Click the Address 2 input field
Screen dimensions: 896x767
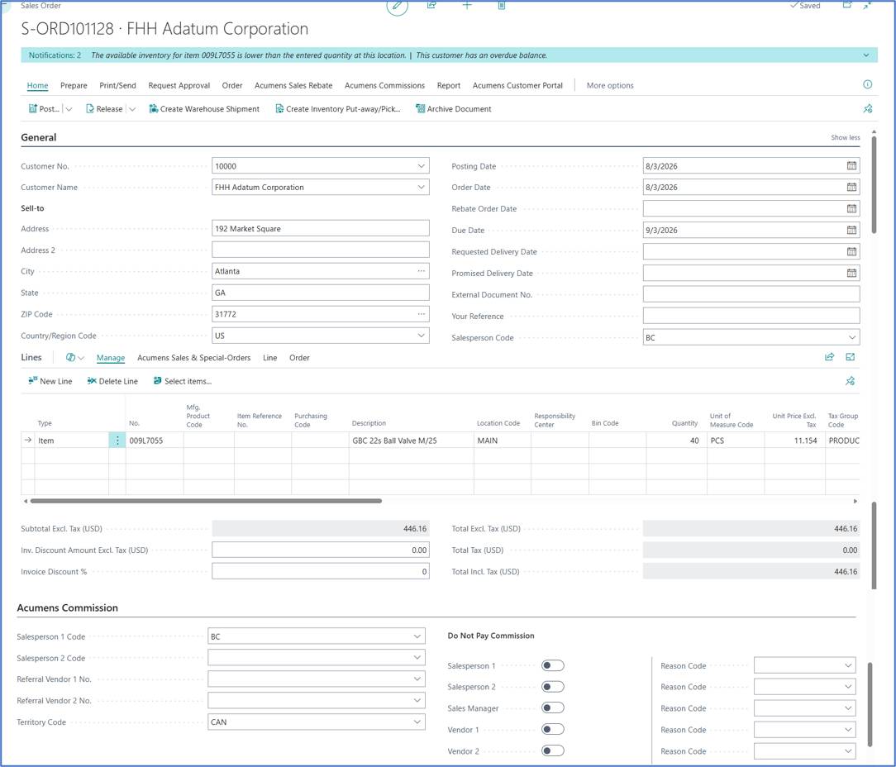(x=320, y=250)
